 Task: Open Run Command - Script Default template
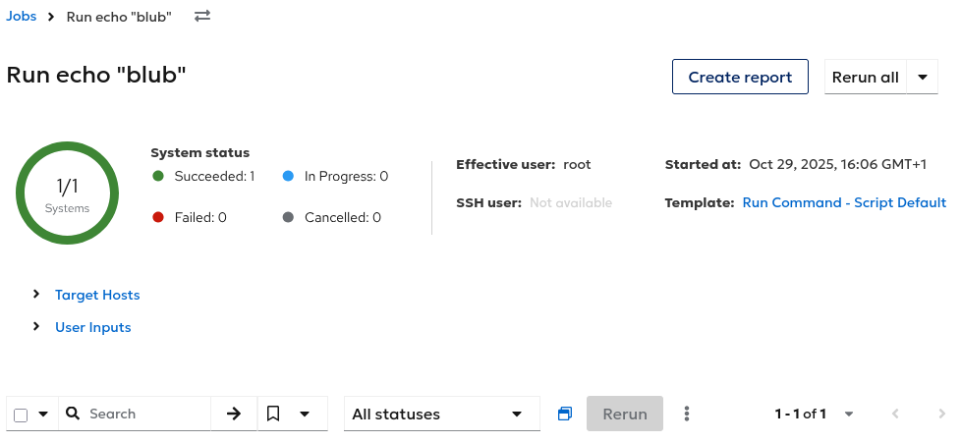click(x=844, y=202)
